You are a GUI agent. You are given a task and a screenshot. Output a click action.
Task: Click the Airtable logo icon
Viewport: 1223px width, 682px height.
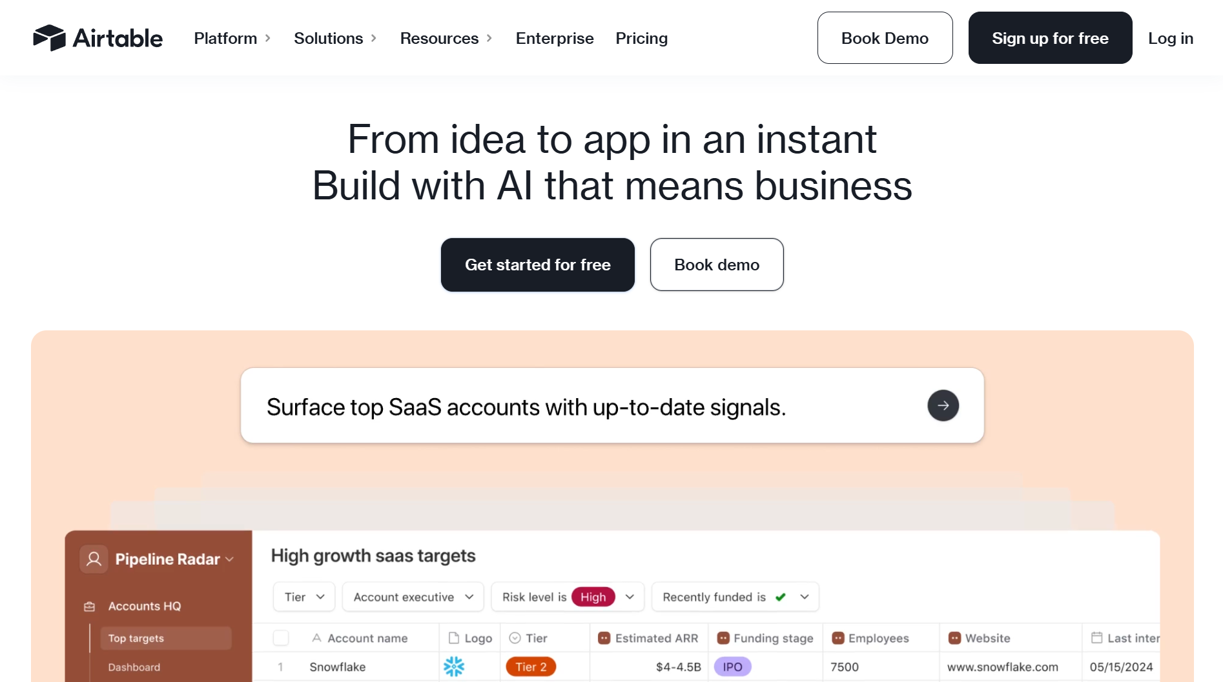[x=48, y=38]
